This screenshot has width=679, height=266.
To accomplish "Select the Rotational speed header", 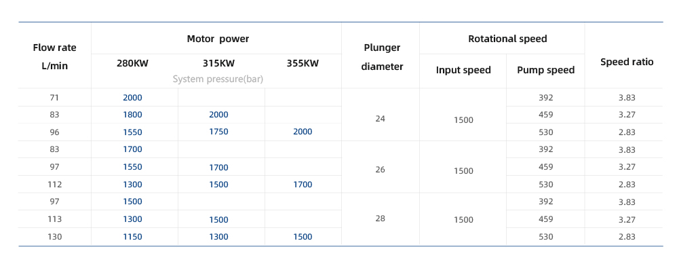I will point(507,39).
